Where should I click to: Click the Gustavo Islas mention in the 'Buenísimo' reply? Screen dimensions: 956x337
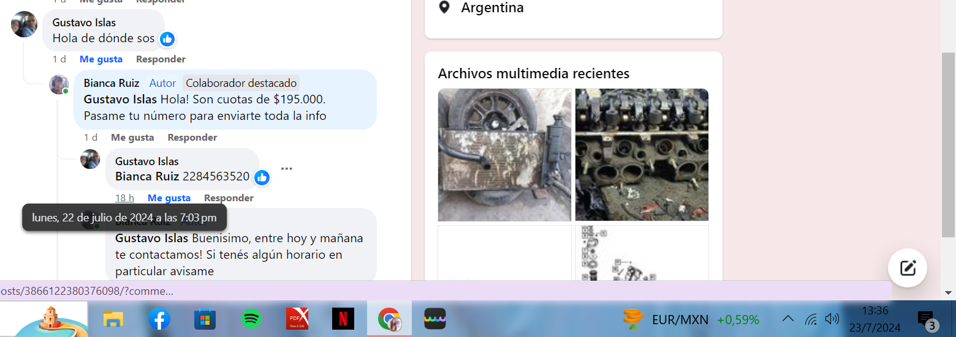pos(152,238)
